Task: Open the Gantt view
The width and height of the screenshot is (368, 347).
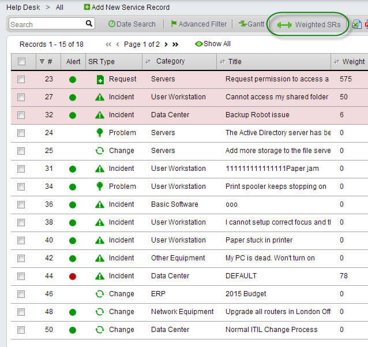Action: [251, 24]
